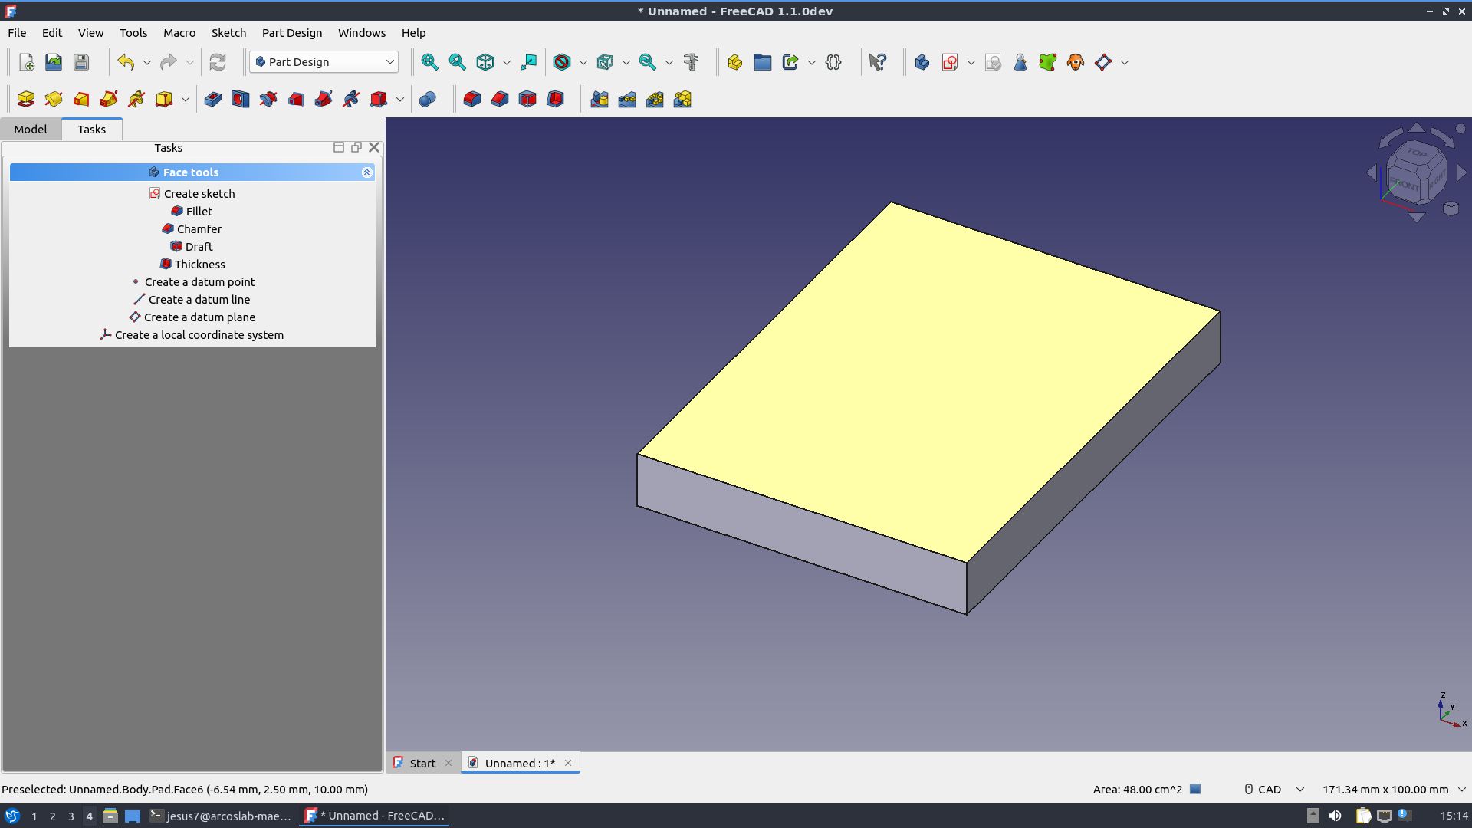Screen dimensions: 1472x828
Task: Create a group with the blue folder icon
Action: (762, 62)
